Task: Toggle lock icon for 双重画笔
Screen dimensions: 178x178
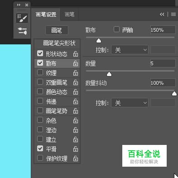Action: [x=76, y=82]
